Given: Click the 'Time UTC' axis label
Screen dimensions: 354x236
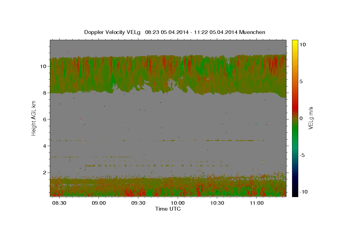Looking at the screenshot, I should pos(168,209).
